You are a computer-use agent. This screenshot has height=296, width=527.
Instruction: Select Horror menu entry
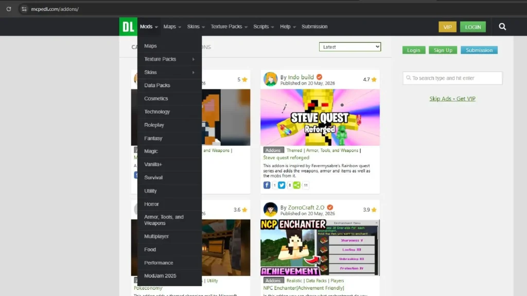point(169,204)
